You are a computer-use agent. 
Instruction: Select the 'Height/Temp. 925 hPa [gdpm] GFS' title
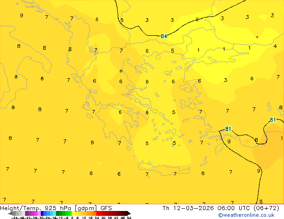(56, 208)
